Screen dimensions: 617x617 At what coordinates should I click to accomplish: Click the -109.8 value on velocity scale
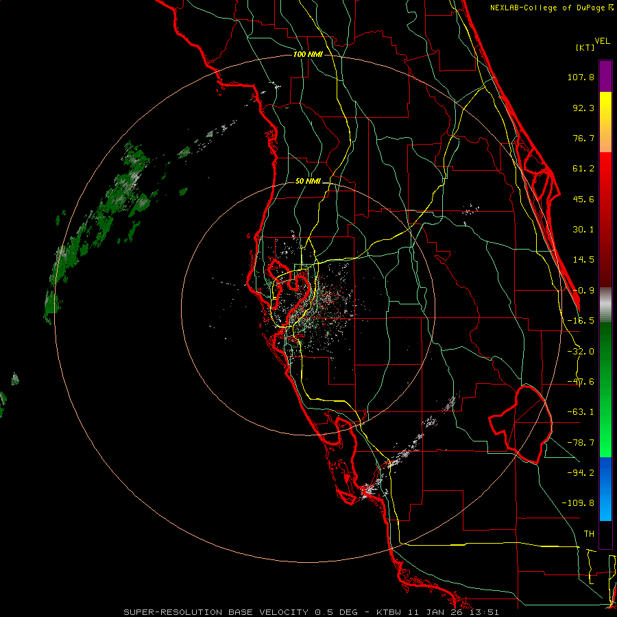coord(578,503)
